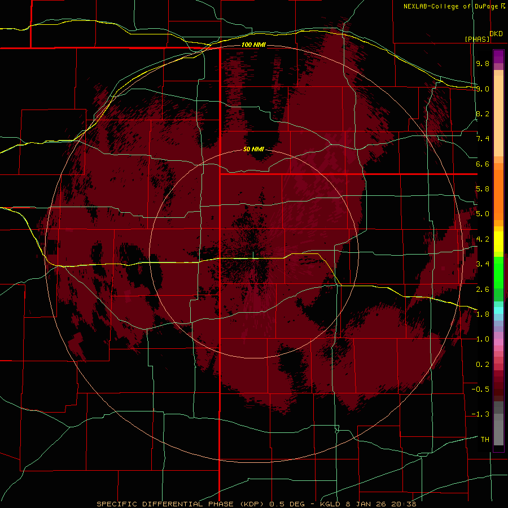This screenshot has width=508, height=508.
Task: Click the 100 NMI range ring label
Action: click(253, 45)
